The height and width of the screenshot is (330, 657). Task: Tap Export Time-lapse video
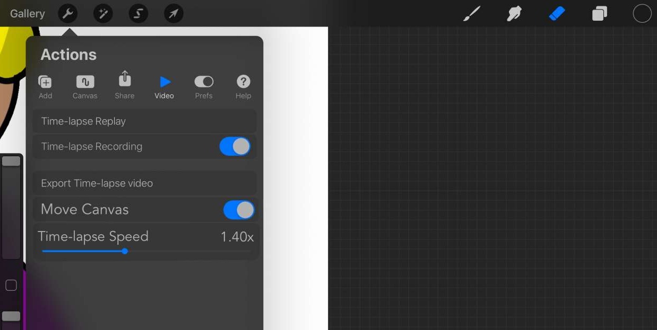pyautogui.click(x=144, y=183)
